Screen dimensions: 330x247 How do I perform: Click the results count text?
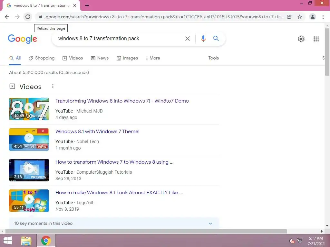click(x=49, y=72)
